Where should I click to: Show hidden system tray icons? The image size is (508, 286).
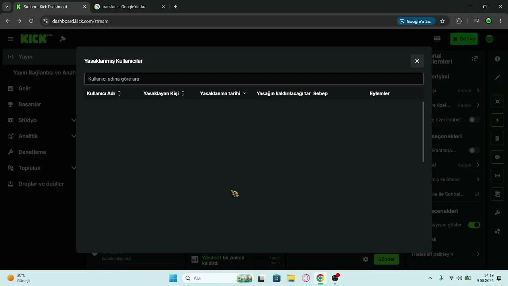pyautogui.click(x=430, y=278)
